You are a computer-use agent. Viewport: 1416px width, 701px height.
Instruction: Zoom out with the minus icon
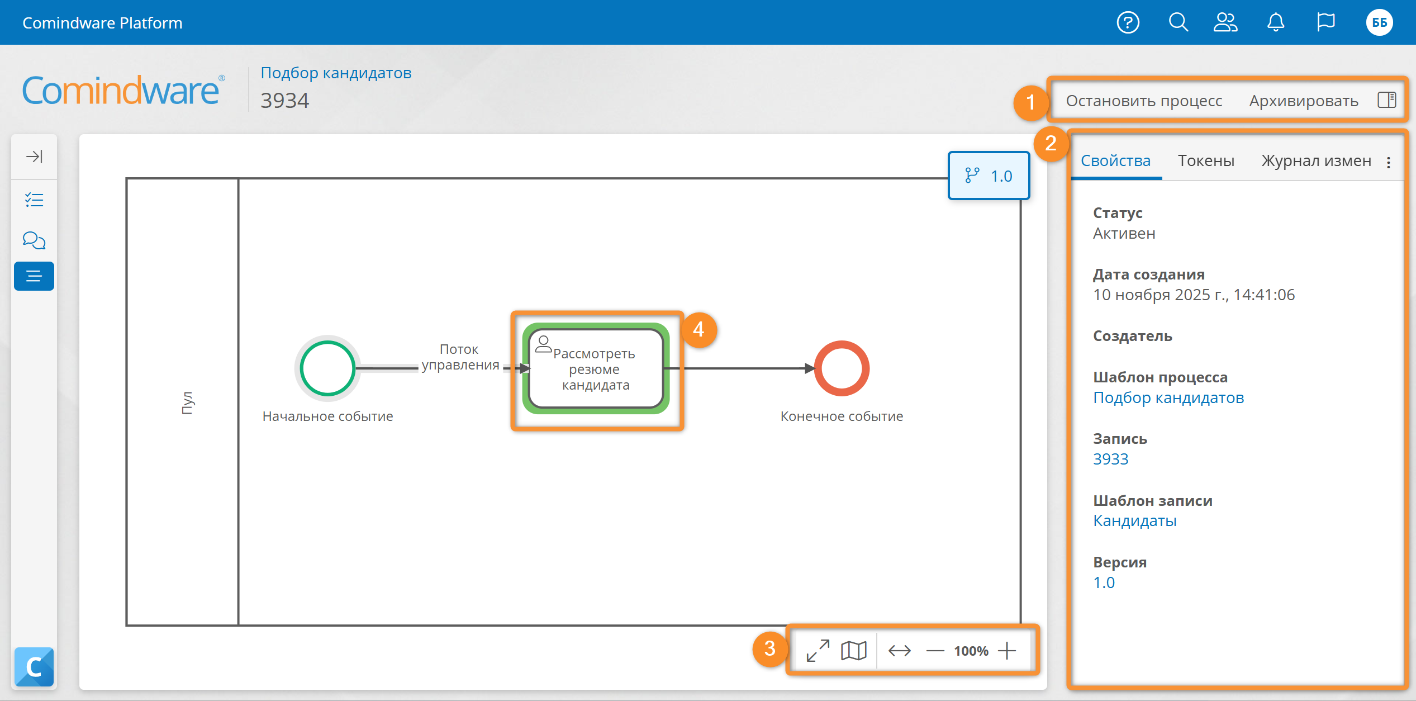935,651
